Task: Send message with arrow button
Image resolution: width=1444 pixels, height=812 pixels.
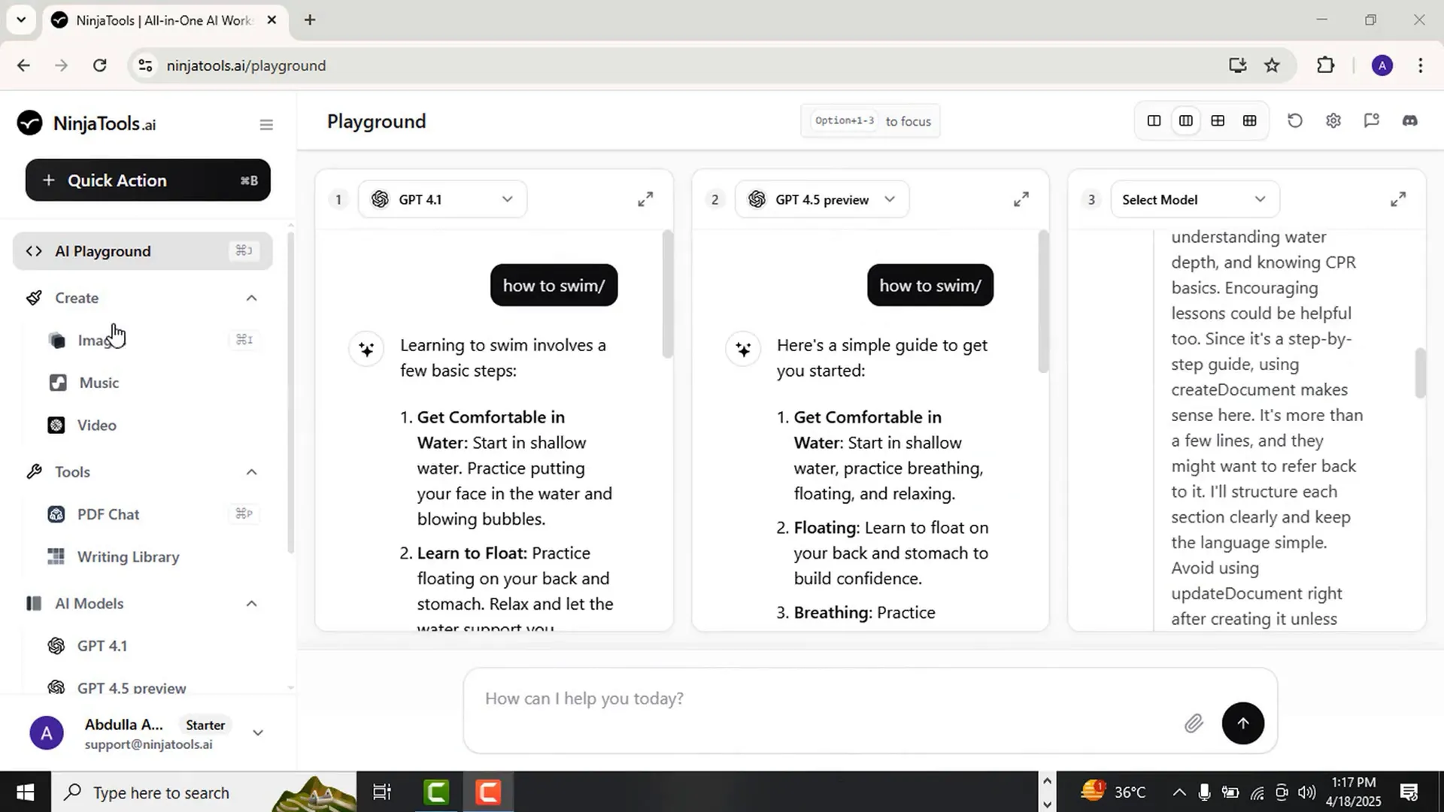Action: [1243, 723]
